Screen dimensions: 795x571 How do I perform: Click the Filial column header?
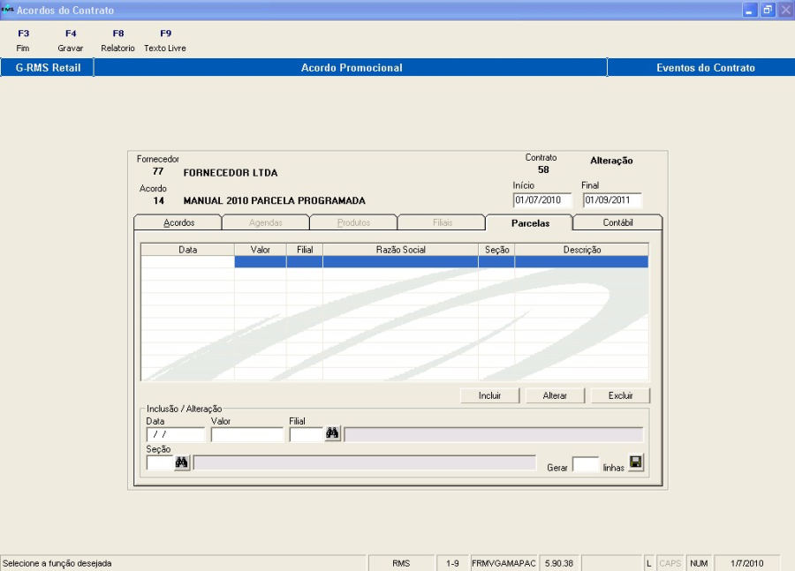(305, 249)
